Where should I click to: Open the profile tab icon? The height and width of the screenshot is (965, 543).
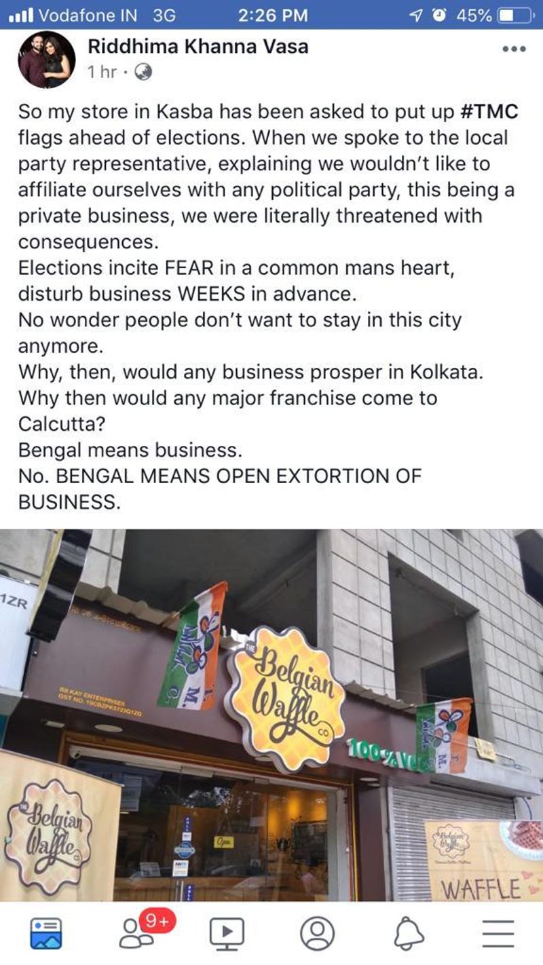click(x=317, y=933)
